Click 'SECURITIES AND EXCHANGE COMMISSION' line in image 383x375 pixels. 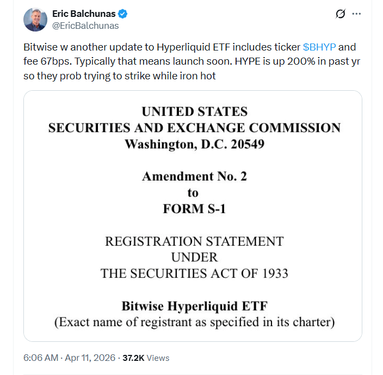tap(194, 128)
